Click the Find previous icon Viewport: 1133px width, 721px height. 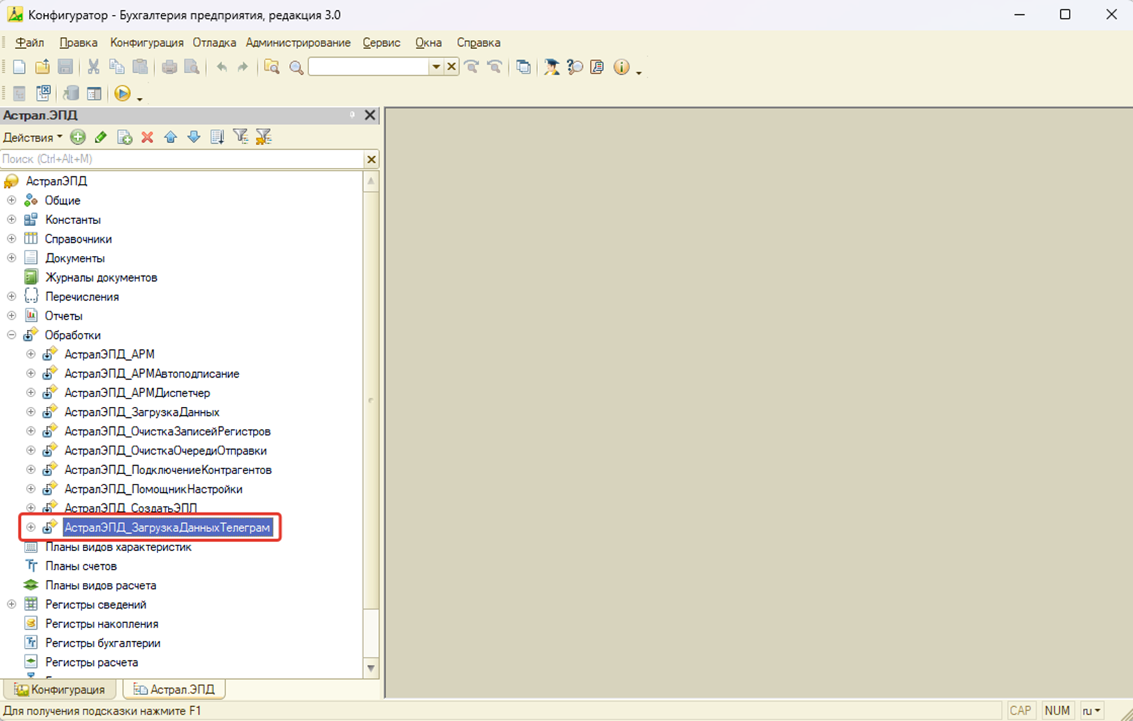[x=494, y=67]
